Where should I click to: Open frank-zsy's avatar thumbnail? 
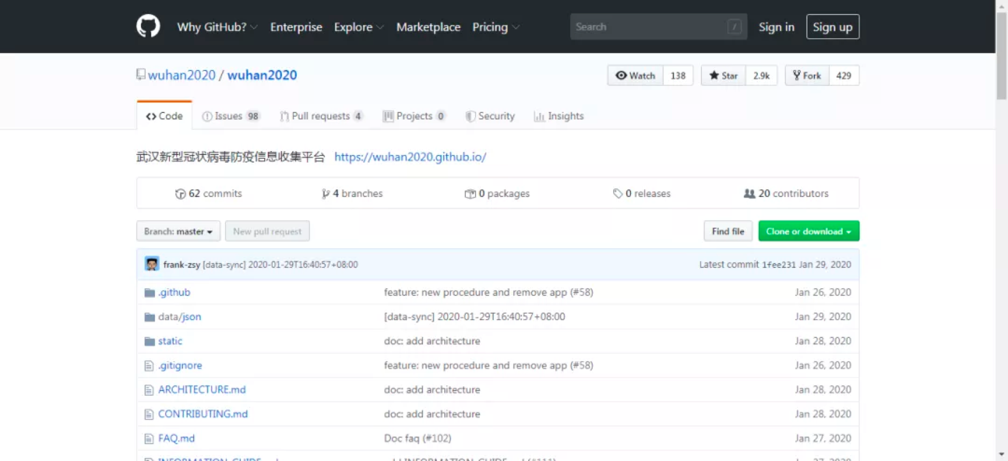[152, 264]
